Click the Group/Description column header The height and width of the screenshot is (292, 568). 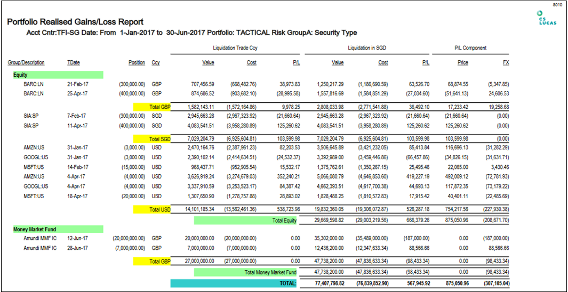tap(26, 62)
